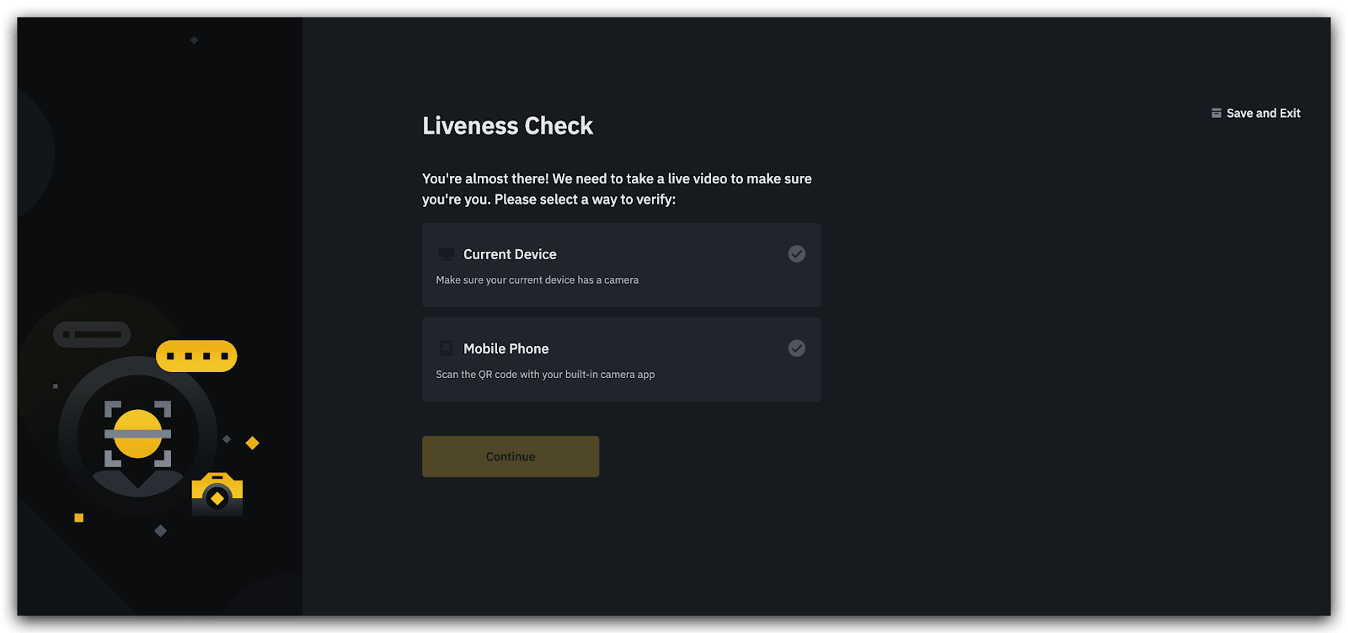Click the Save and Exit link
The width and height of the screenshot is (1348, 633).
(1263, 113)
